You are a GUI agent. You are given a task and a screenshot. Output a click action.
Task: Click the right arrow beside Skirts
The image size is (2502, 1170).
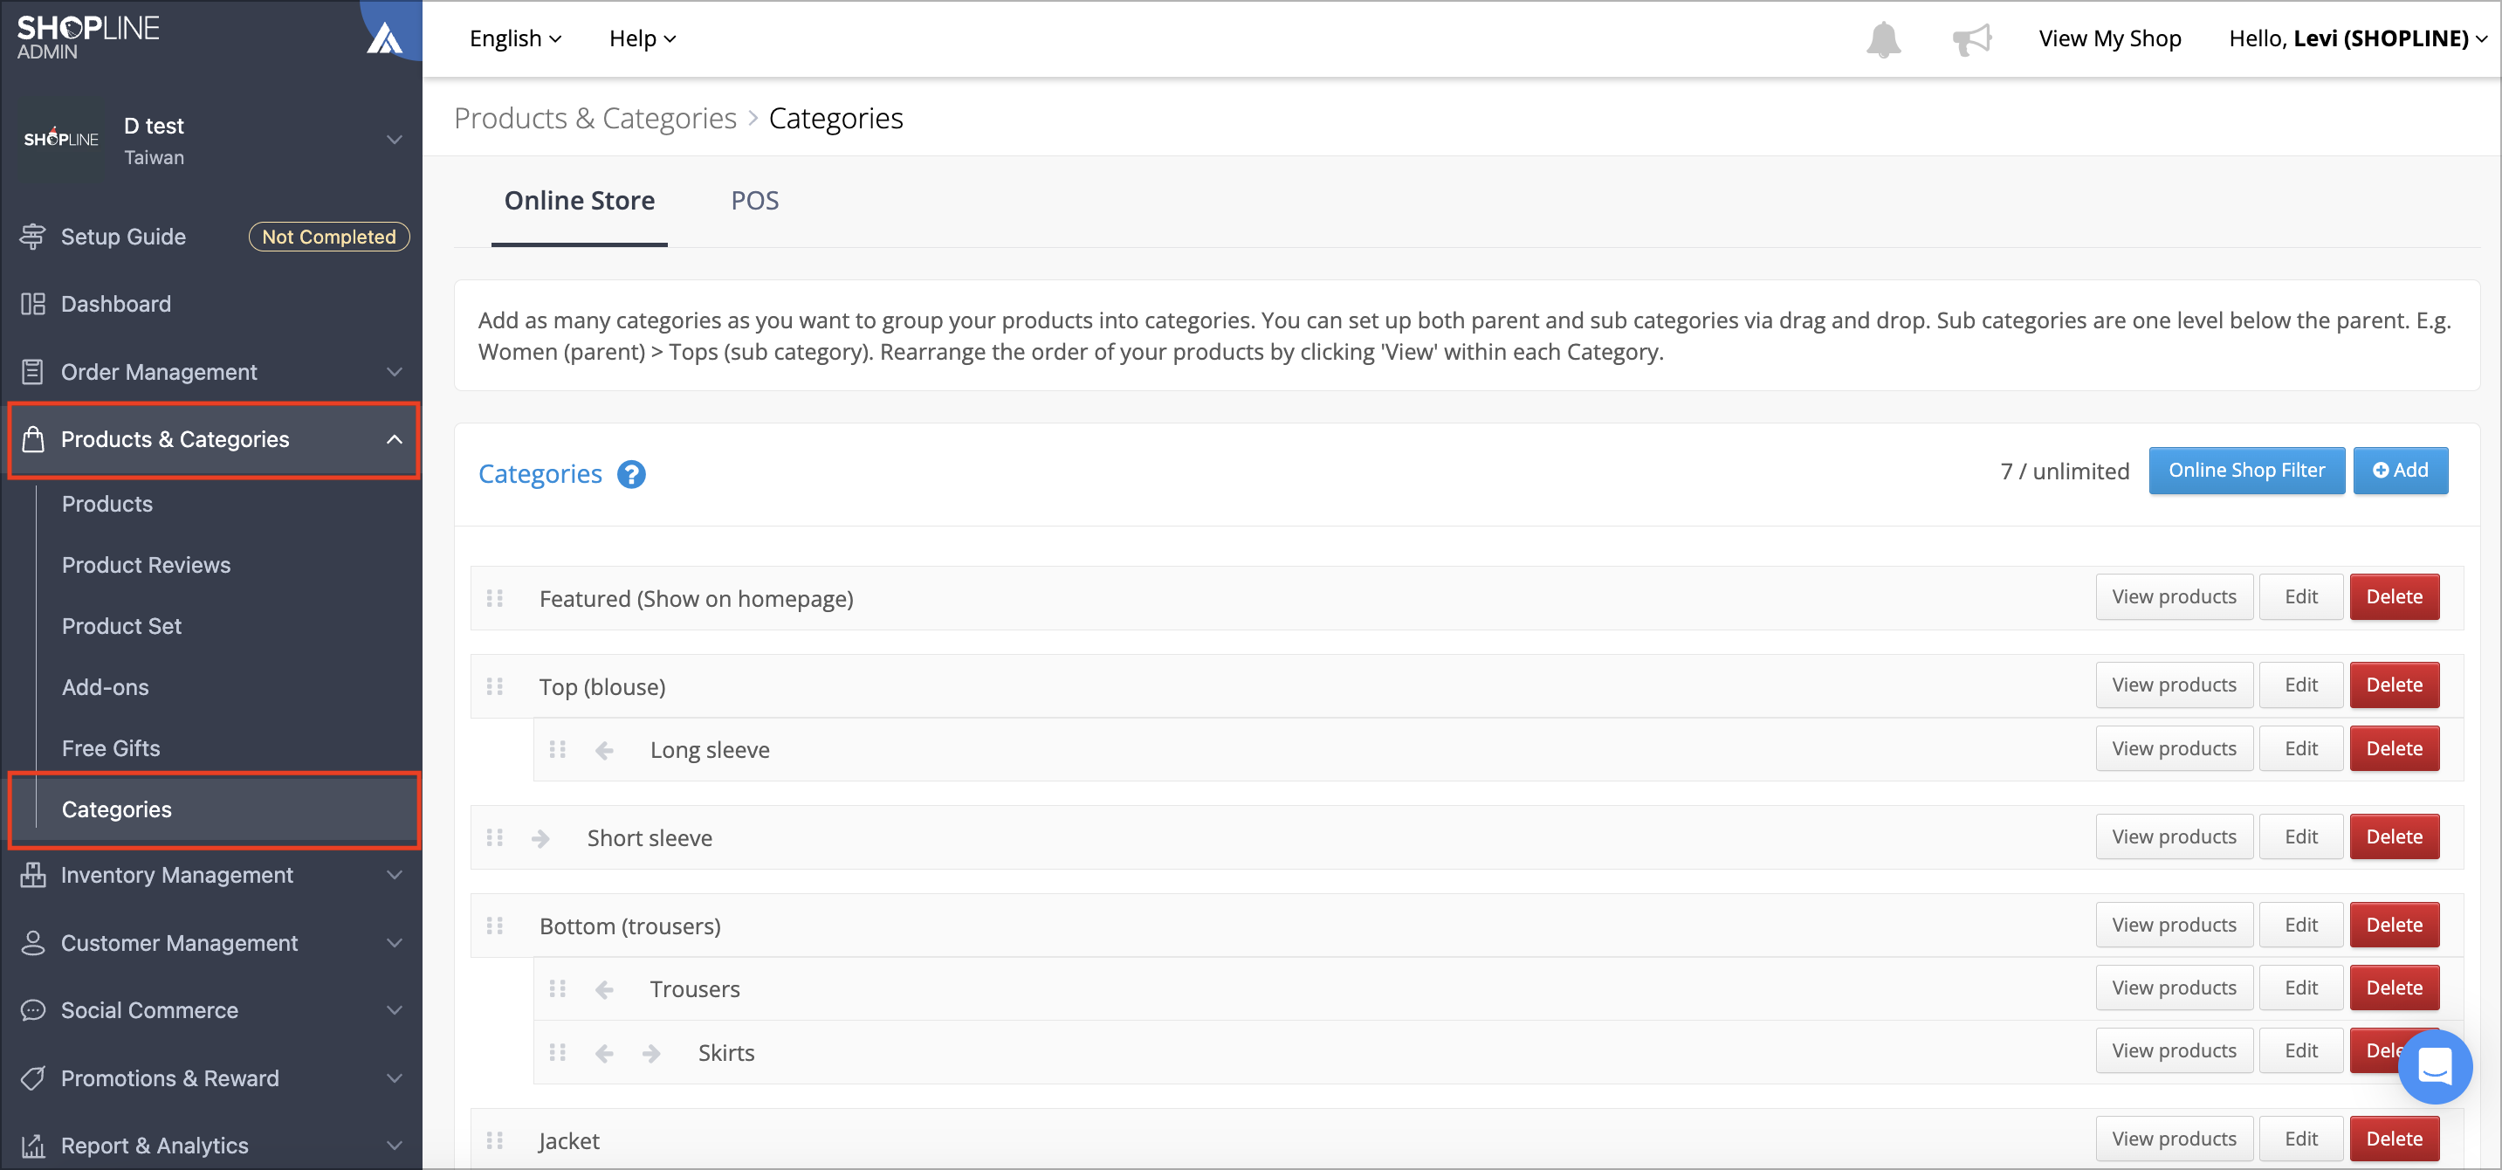coord(652,1053)
